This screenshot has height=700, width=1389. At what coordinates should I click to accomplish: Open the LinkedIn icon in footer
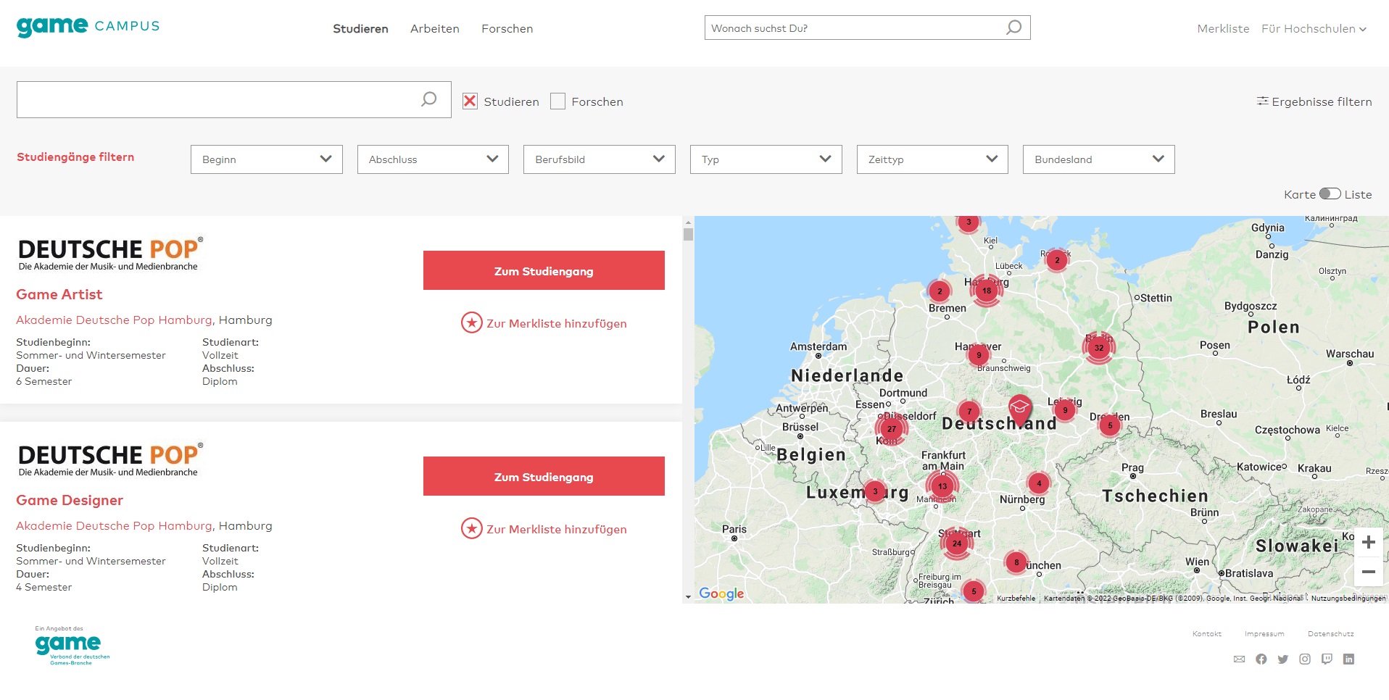pos(1348,659)
